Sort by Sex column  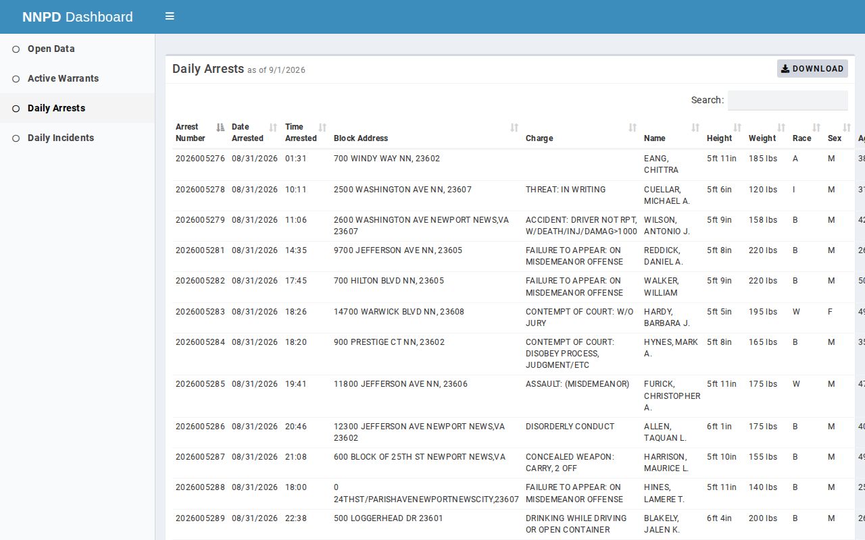(x=839, y=132)
